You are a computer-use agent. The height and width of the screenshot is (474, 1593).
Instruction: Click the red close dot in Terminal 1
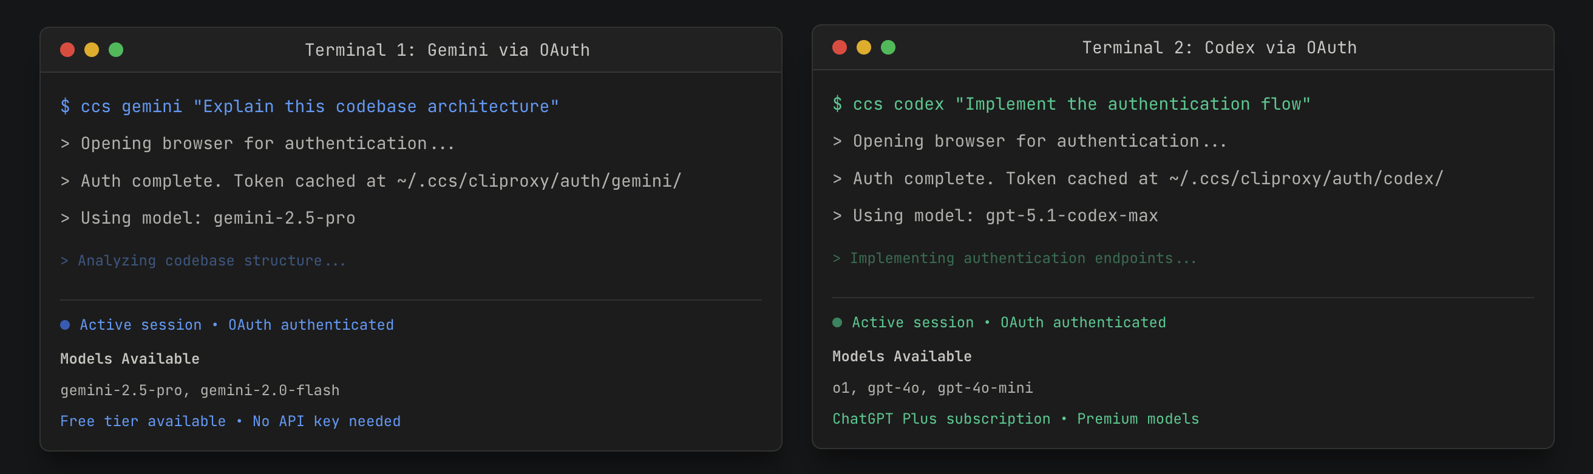[67, 50]
